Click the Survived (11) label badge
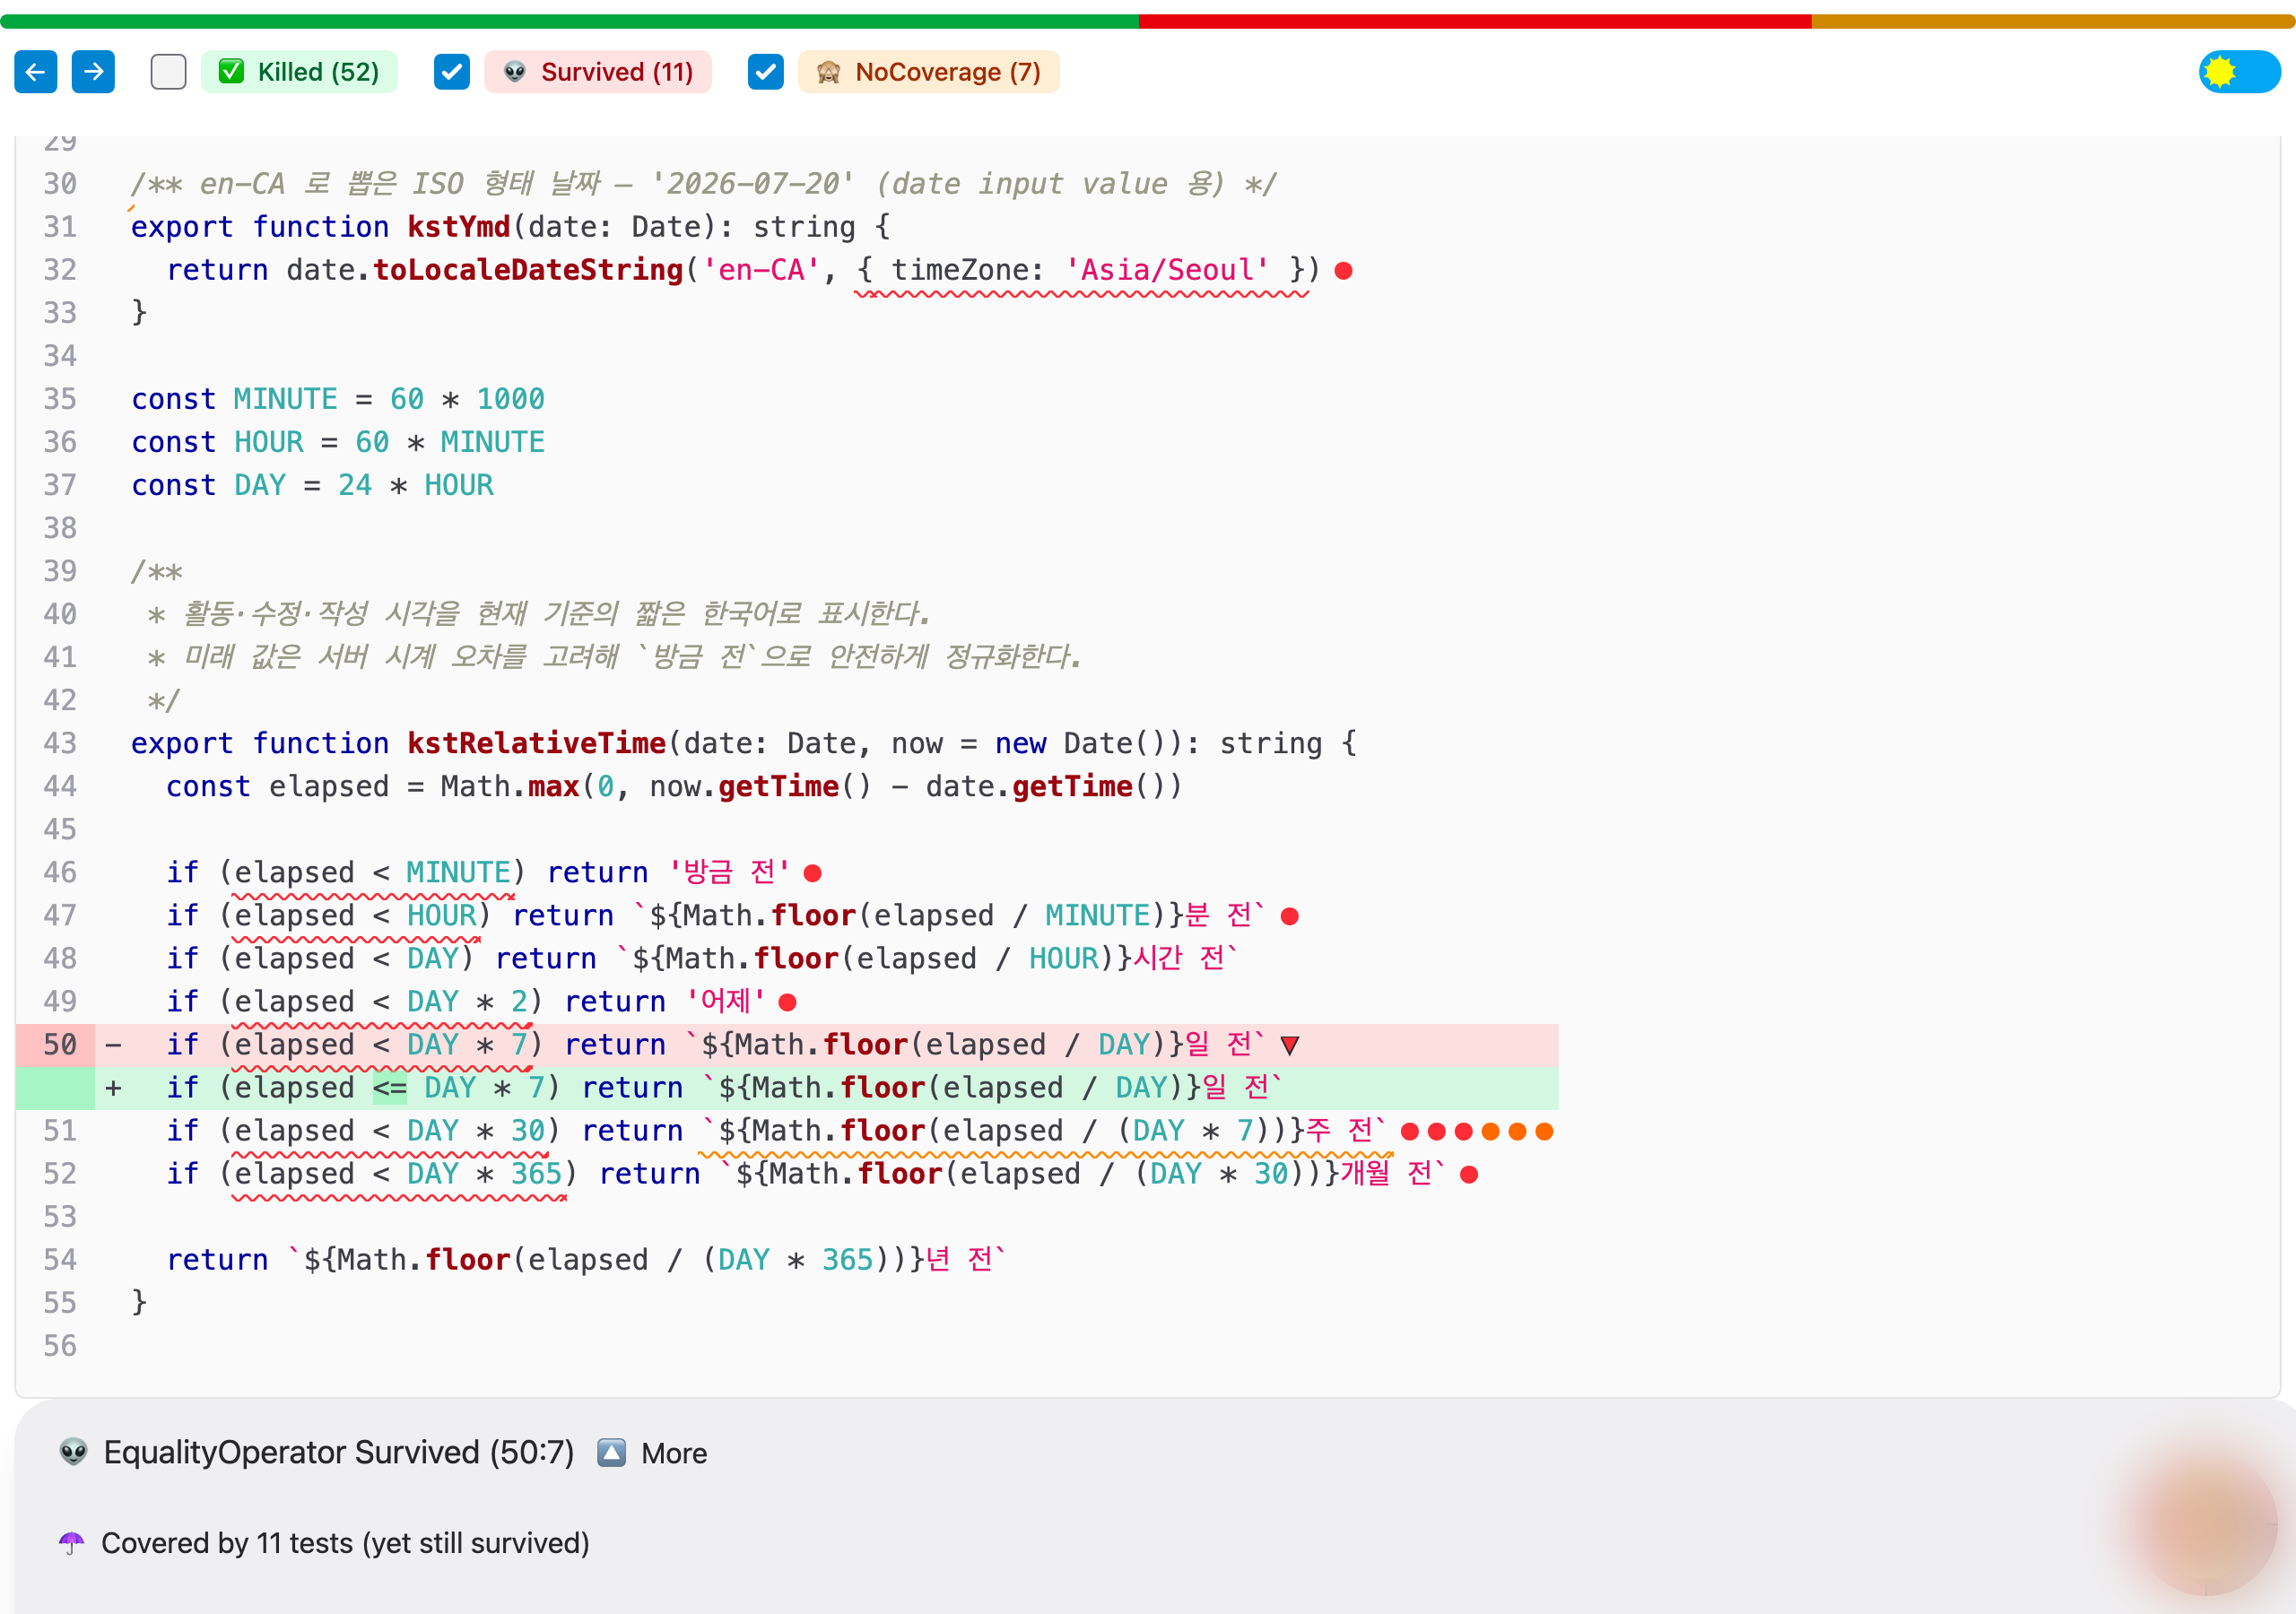Image resolution: width=2296 pixels, height=1614 pixels. coord(598,71)
